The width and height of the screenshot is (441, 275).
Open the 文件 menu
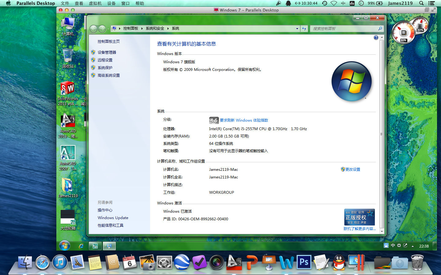point(65,3)
